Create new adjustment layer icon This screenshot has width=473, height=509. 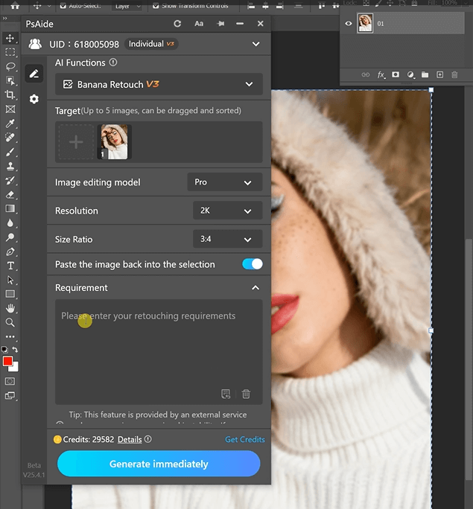tap(410, 75)
